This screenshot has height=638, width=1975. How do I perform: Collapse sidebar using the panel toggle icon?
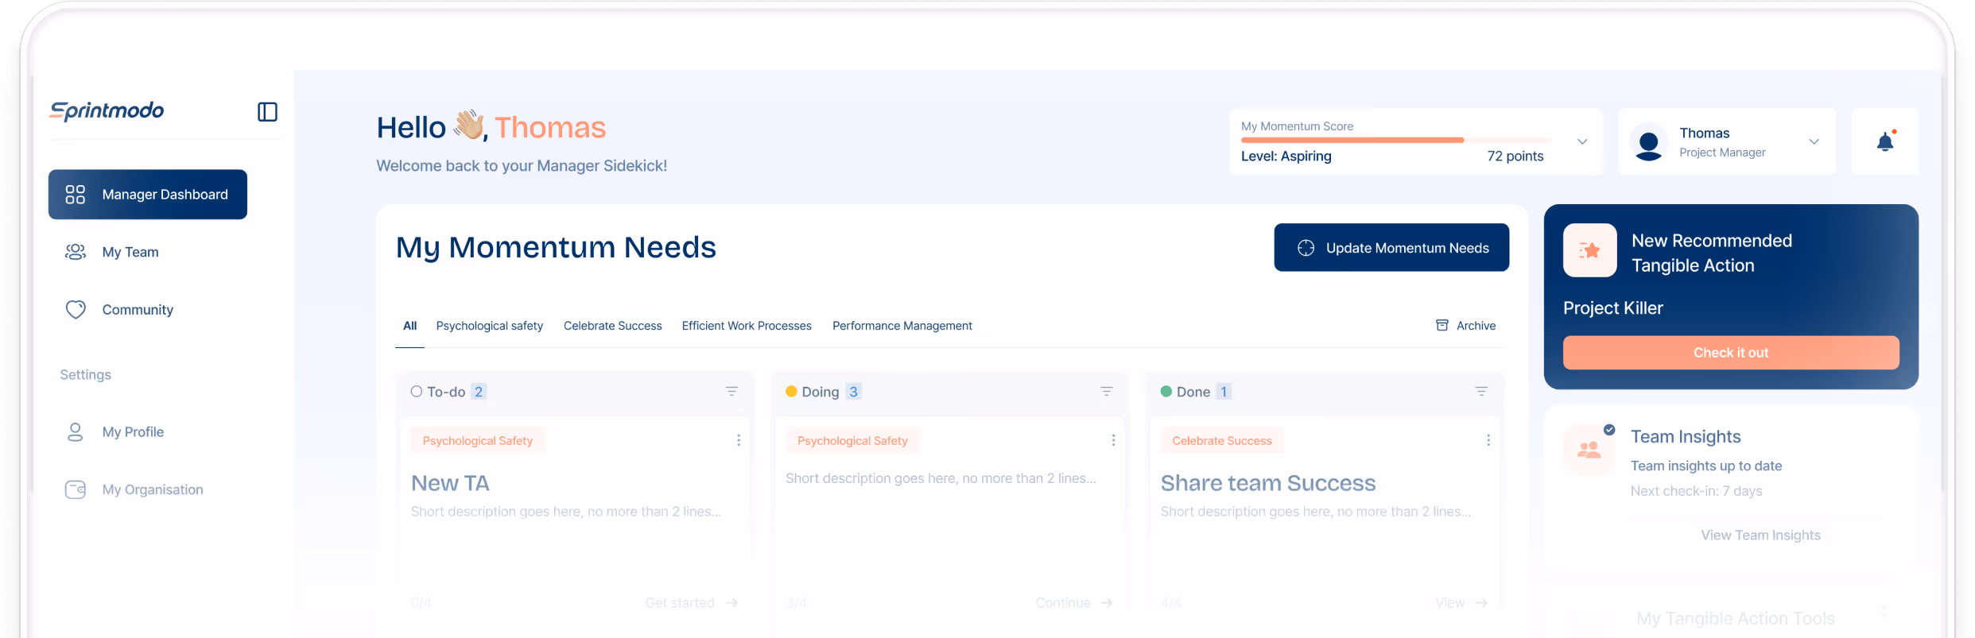point(267,112)
